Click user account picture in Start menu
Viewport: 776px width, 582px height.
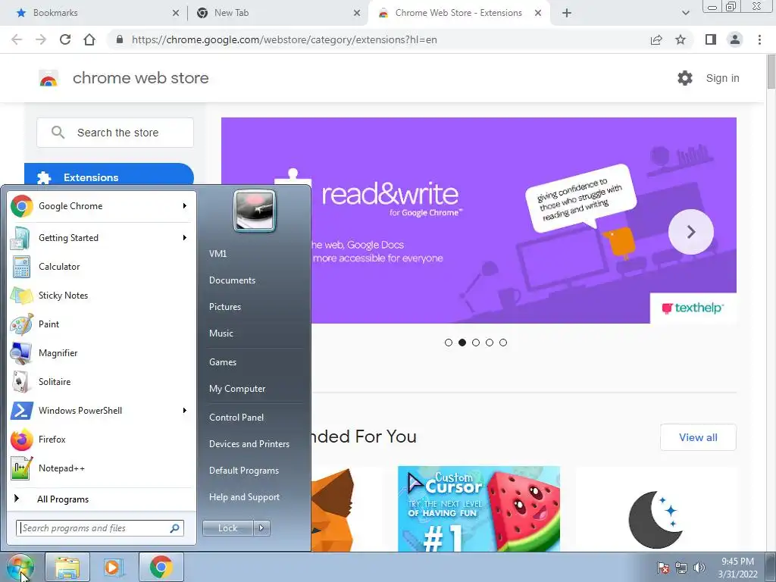pos(255,211)
